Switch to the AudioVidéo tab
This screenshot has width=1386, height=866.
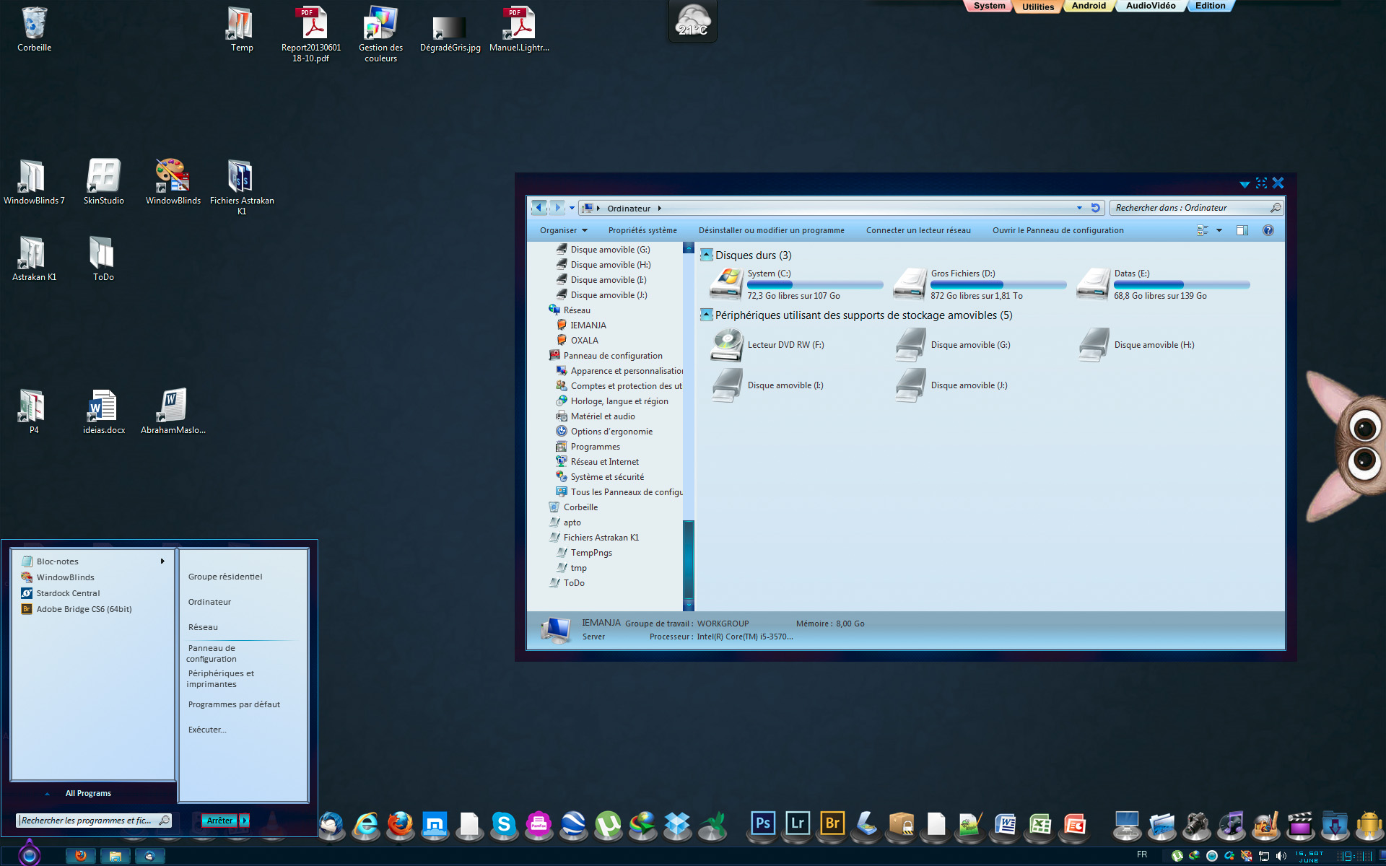[1151, 6]
